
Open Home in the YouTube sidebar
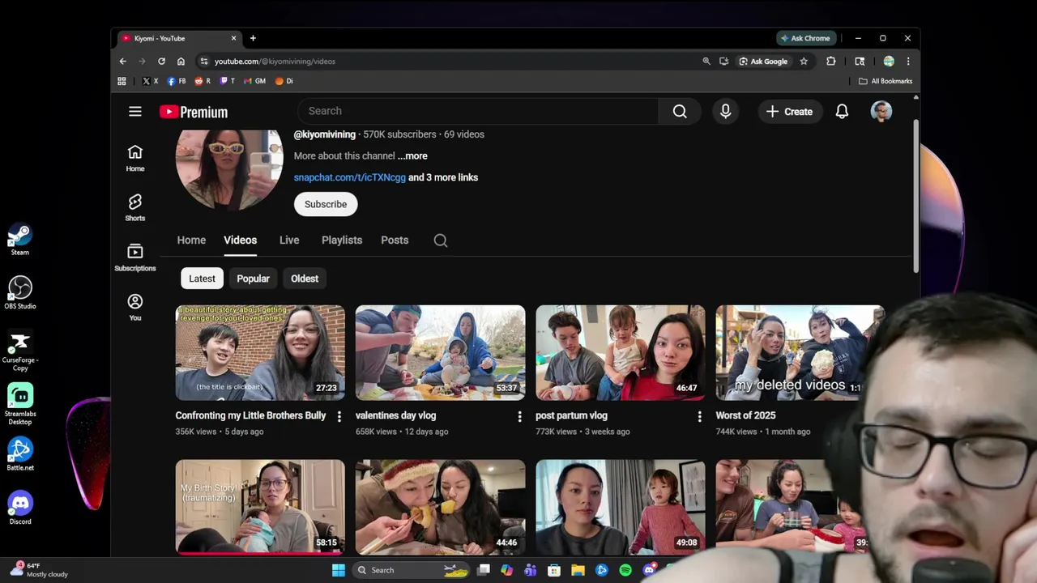[135, 158]
